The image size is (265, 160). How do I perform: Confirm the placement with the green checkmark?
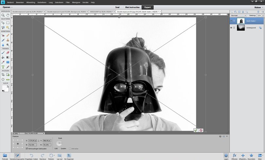tap(196, 130)
